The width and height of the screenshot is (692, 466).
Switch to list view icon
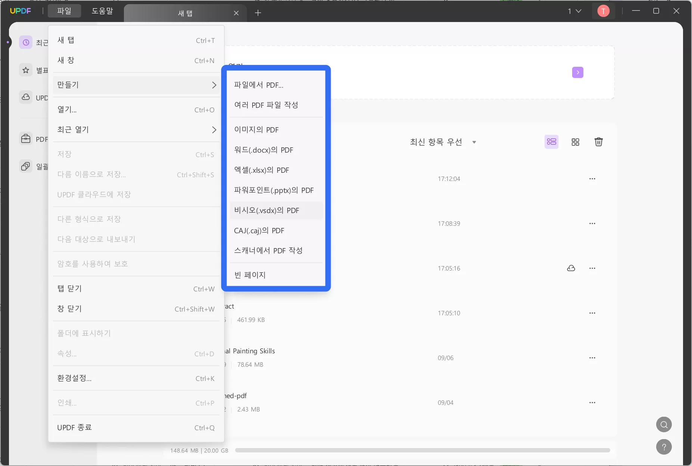(x=552, y=142)
